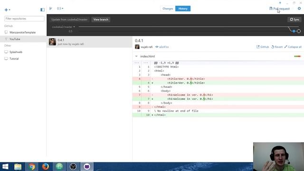Screen dimensions: 304x171
Task: Click the Filter repositories field
Action: pyautogui.click(x=24, y=19)
